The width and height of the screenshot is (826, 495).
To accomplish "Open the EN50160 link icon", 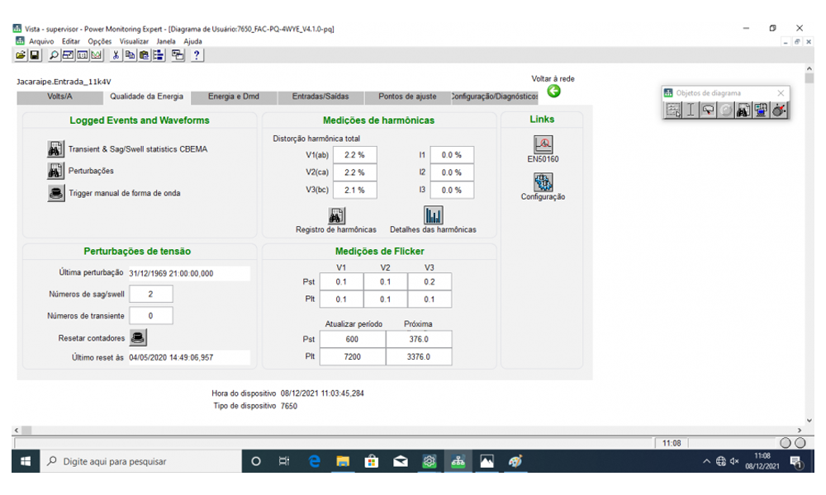I will coord(543,145).
